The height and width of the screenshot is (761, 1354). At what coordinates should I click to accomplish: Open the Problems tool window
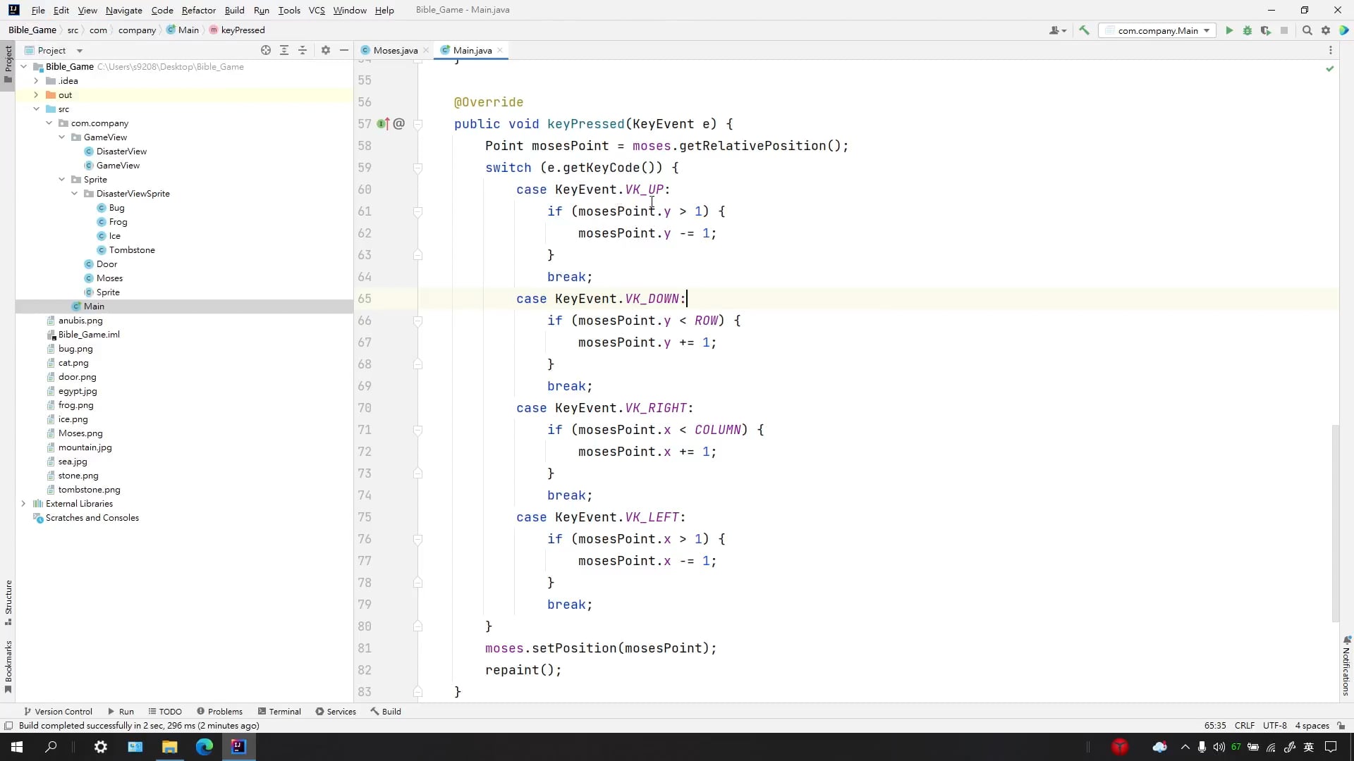point(220,712)
